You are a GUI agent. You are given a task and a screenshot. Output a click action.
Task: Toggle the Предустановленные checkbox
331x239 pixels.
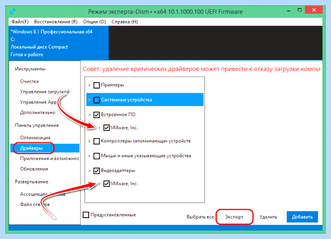click(x=86, y=215)
